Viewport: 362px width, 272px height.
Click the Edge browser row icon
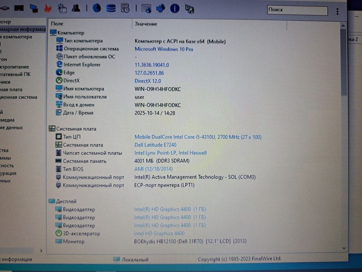point(59,72)
